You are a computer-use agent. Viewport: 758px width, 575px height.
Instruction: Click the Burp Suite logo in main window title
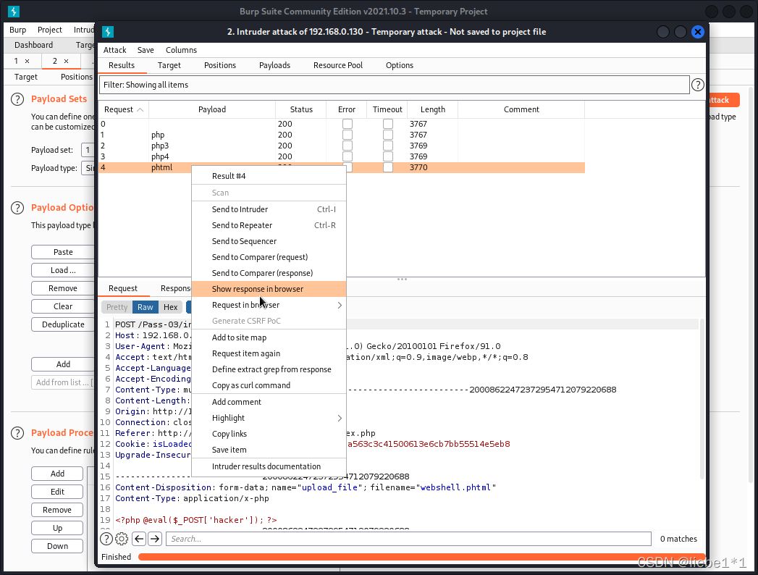click(x=14, y=11)
